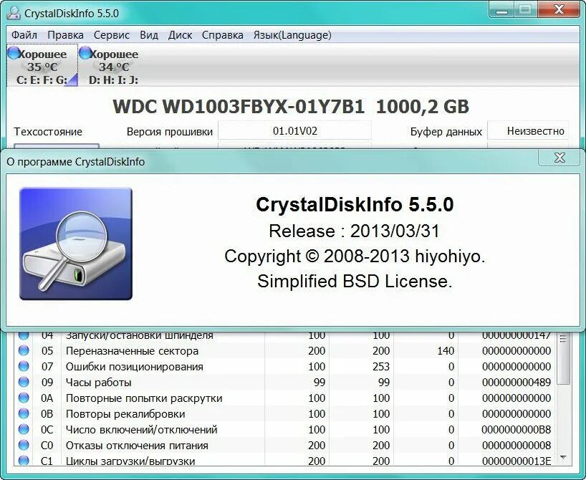The width and height of the screenshot is (586, 480).
Task: Select the Часы работы attribute row
Action: [285, 382]
